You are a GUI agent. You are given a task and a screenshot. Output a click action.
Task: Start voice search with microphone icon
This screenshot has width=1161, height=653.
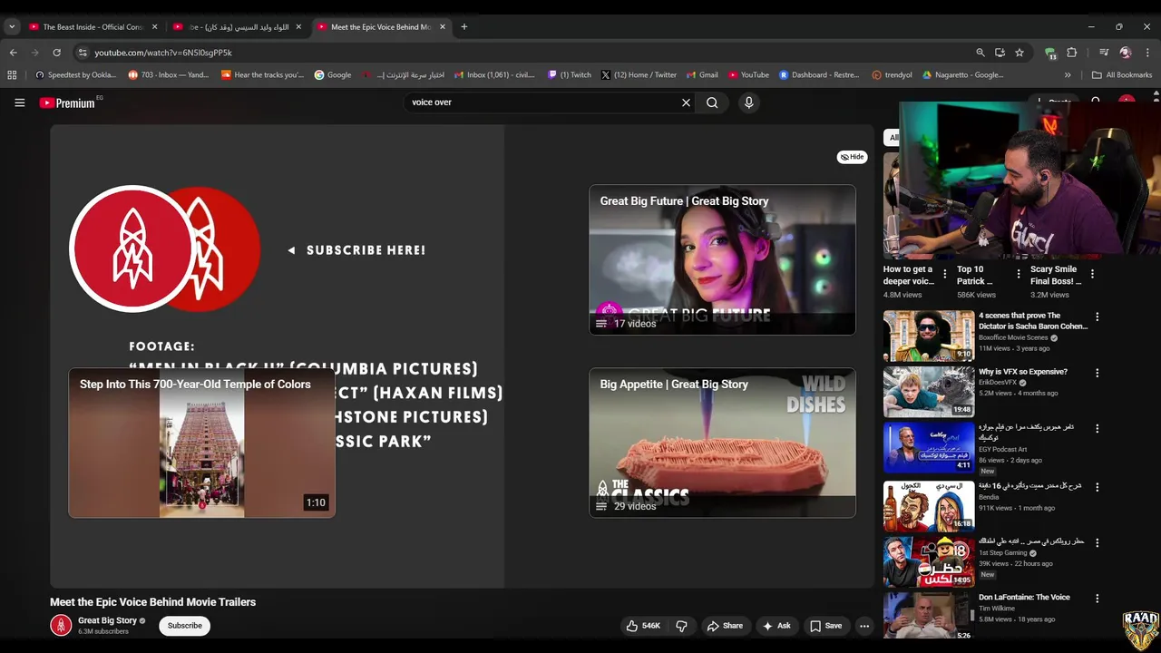coord(748,102)
